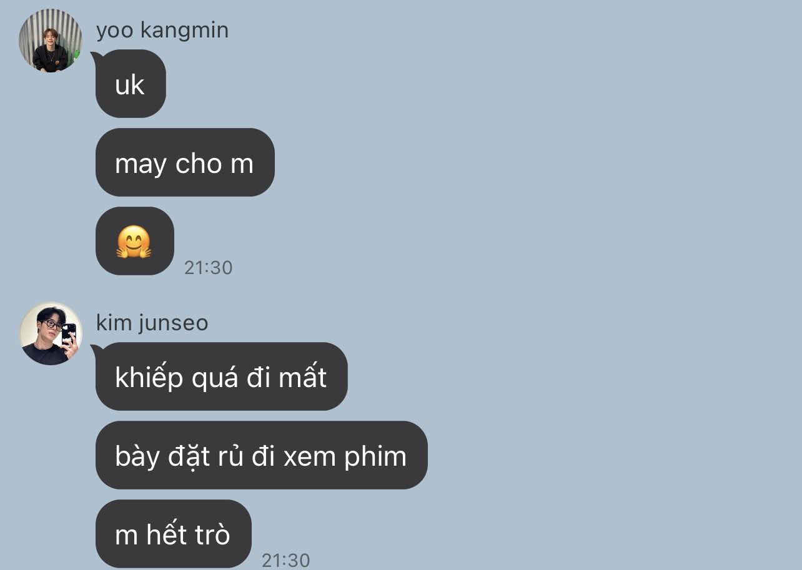Open kim junseo's profile picture
The height and width of the screenshot is (570, 802).
(x=51, y=333)
